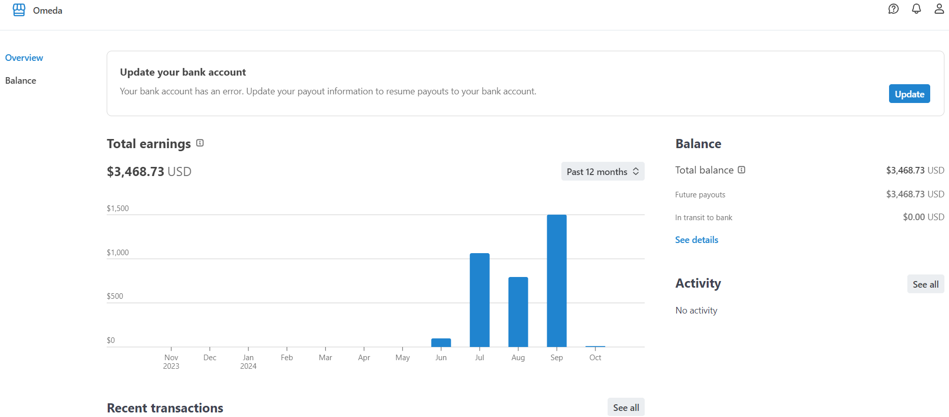Open the notifications bell

click(x=916, y=9)
